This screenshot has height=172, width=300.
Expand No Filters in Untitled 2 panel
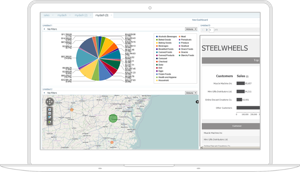44,93
